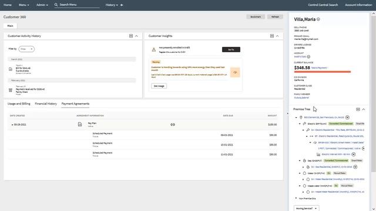Click the Electric Interval chart icon
Screen dimensions: 376x211
[x=318, y=154]
